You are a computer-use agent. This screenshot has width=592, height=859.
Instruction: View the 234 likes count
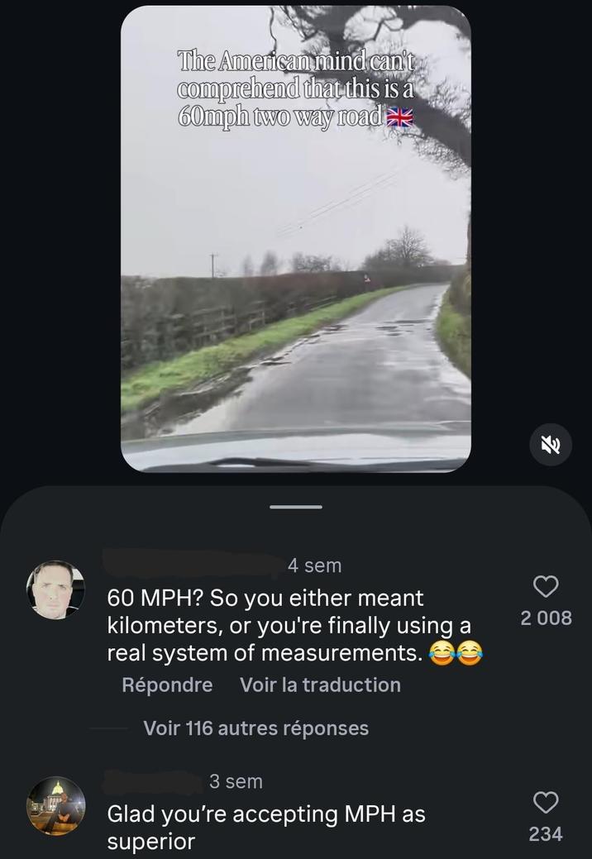coord(546,834)
